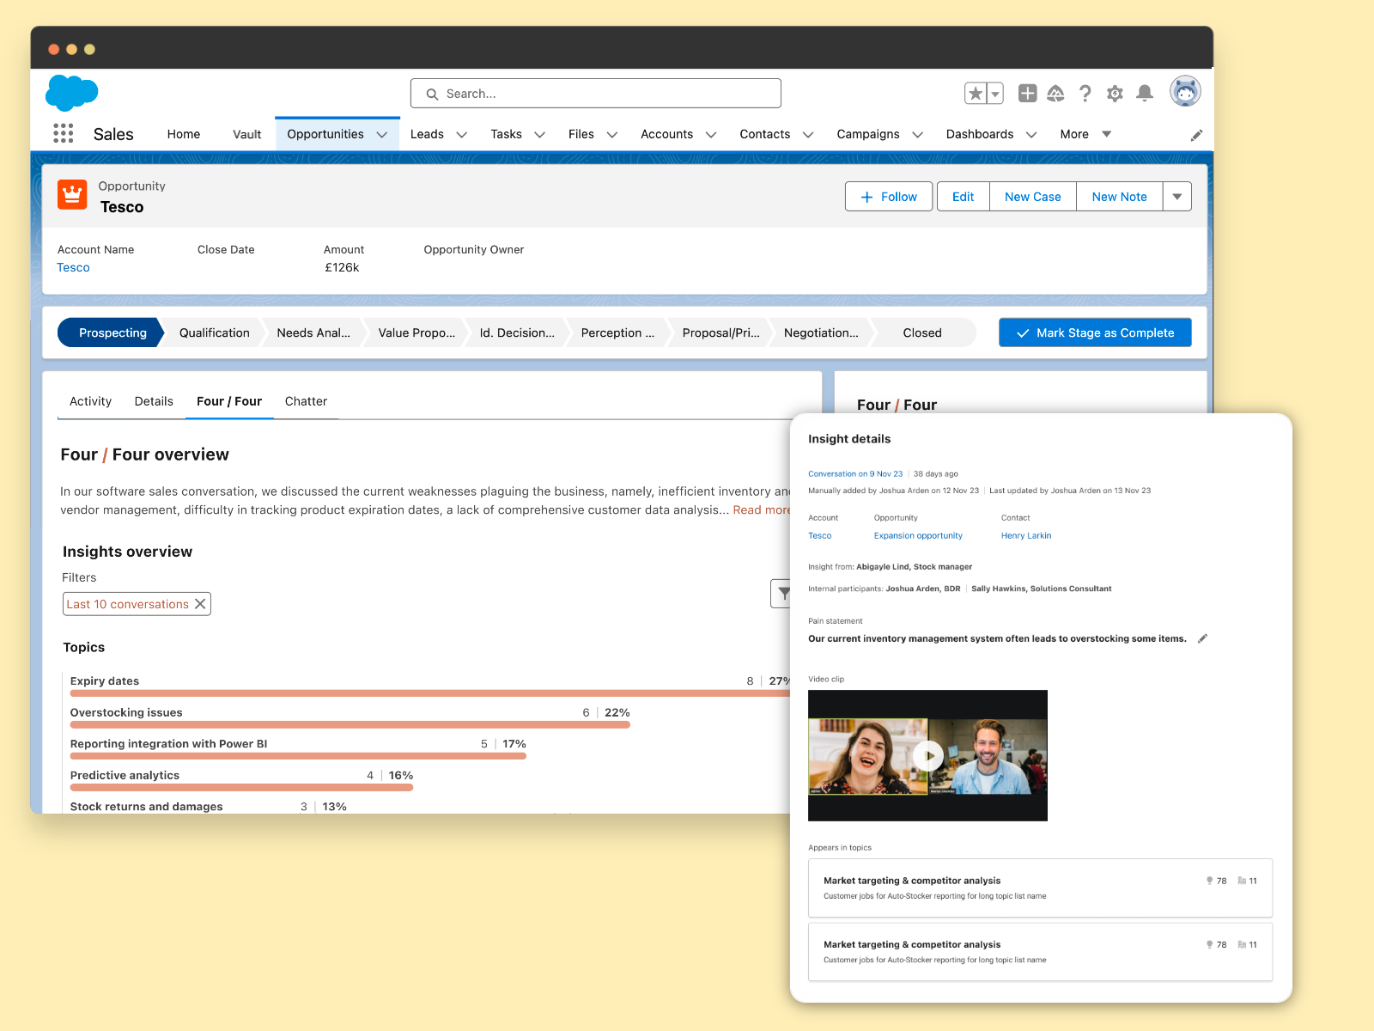
Task: Select the Qualification stage
Action: (214, 332)
